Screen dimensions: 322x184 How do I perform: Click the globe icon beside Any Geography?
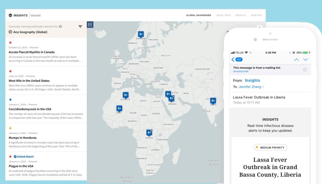(10, 32)
